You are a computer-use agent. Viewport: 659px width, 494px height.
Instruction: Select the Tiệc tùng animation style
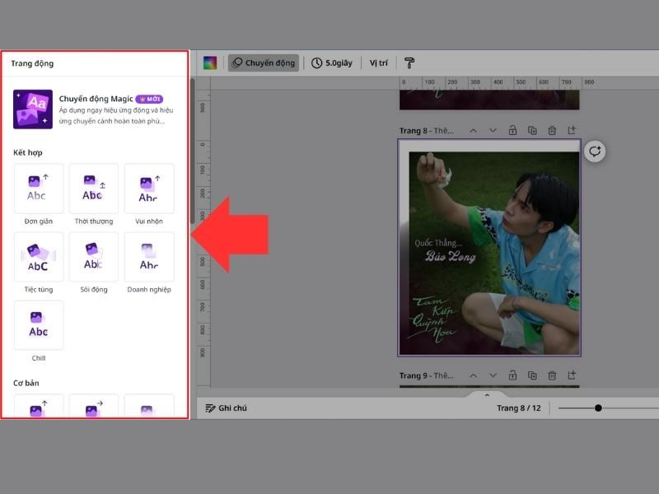[38, 259]
